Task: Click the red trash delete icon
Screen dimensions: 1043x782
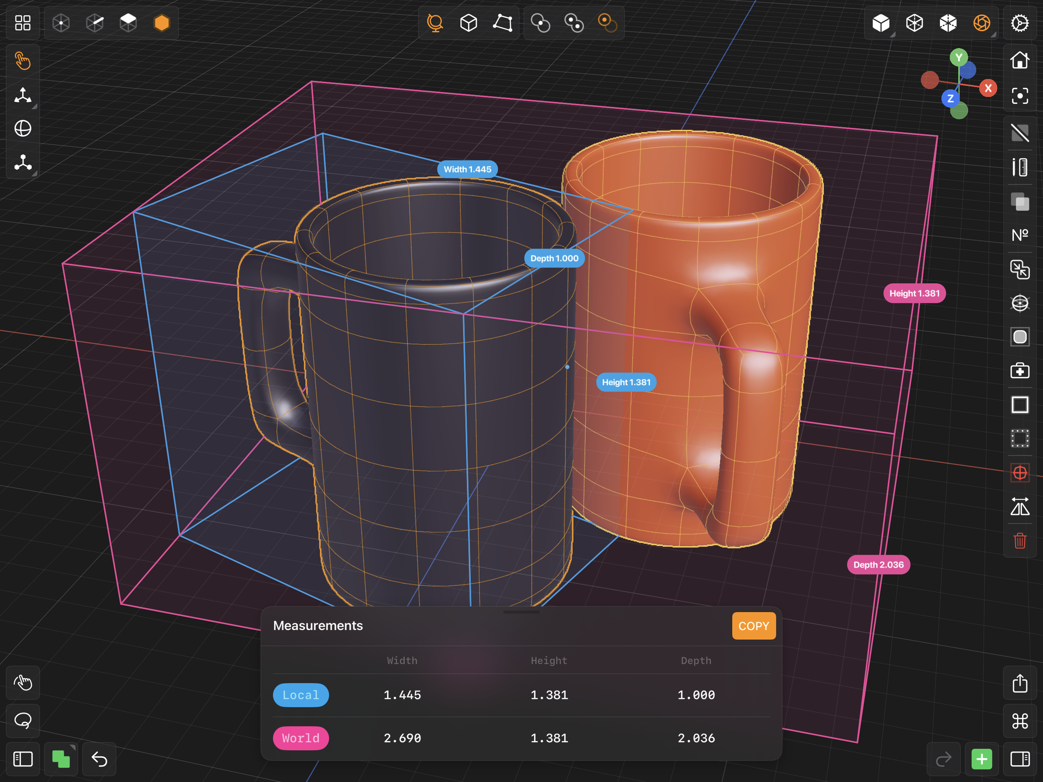Action: click(x=1019, y=540)
